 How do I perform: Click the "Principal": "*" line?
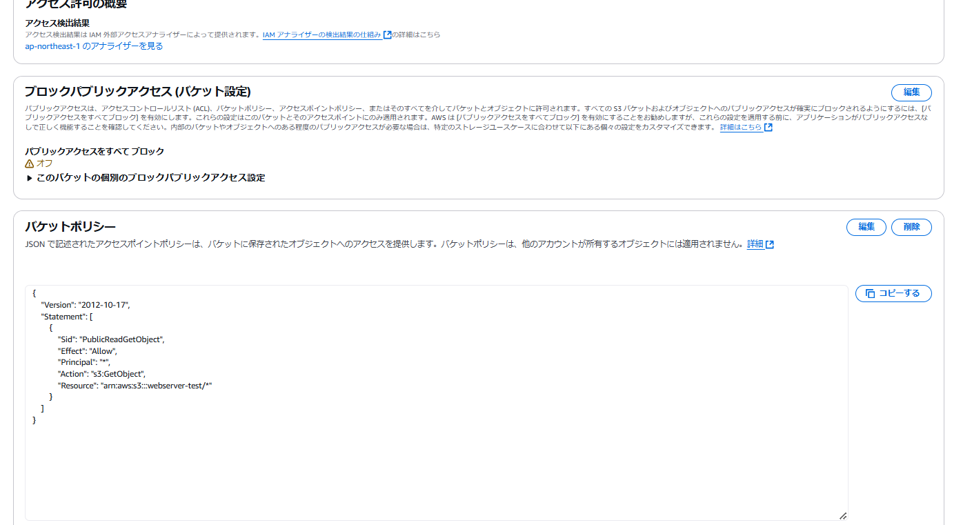(x=84, y=362)
